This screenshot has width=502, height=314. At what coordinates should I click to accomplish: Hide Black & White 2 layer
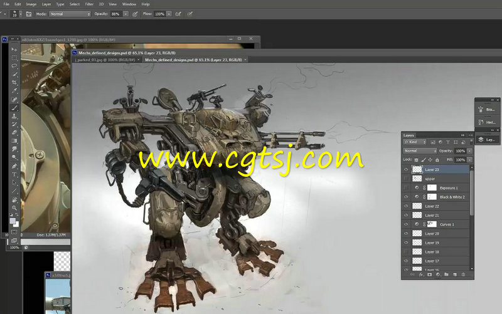click(x=406, y=197)
